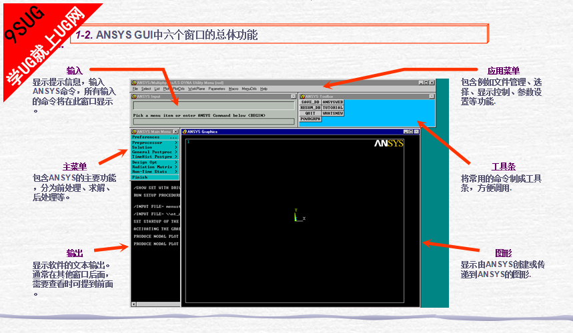Open the Select menu

[x=146, y=89]
